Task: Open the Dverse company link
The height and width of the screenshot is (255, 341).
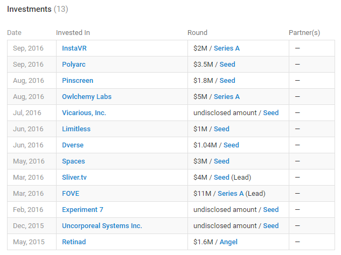Action: (x=73, y=145)
